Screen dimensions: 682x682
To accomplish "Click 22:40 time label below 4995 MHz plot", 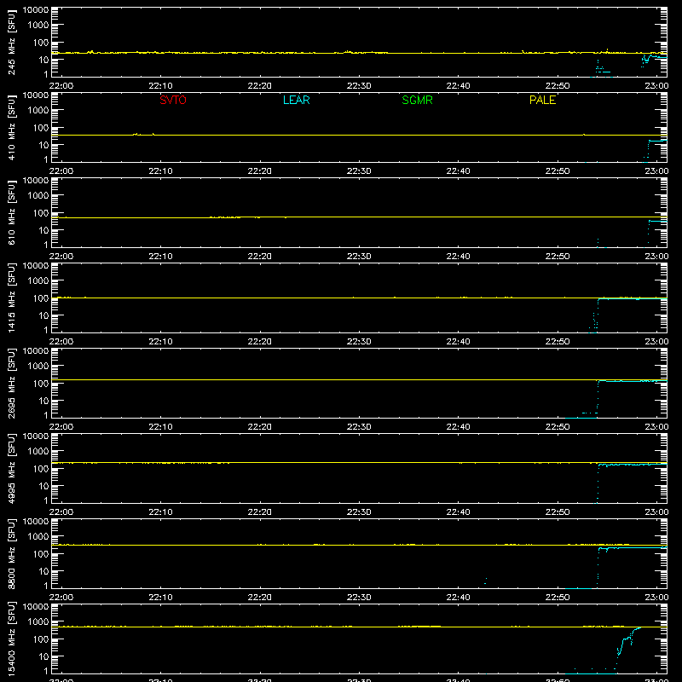I will (458, 512).
